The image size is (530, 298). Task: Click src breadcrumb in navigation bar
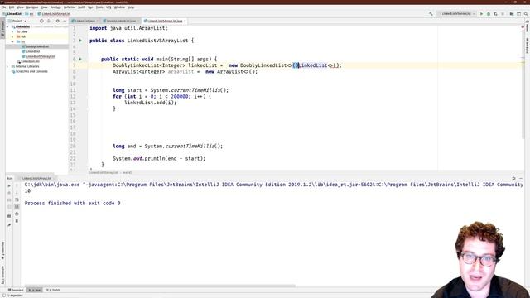pyautogui.click(x=29, y=14)
